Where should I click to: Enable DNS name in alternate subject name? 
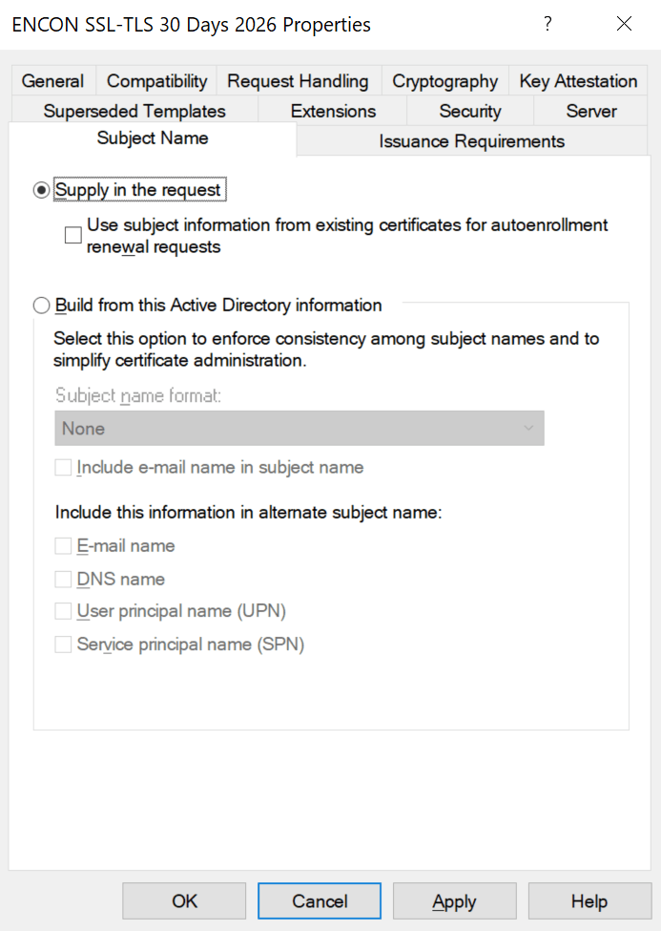(63, 579)
